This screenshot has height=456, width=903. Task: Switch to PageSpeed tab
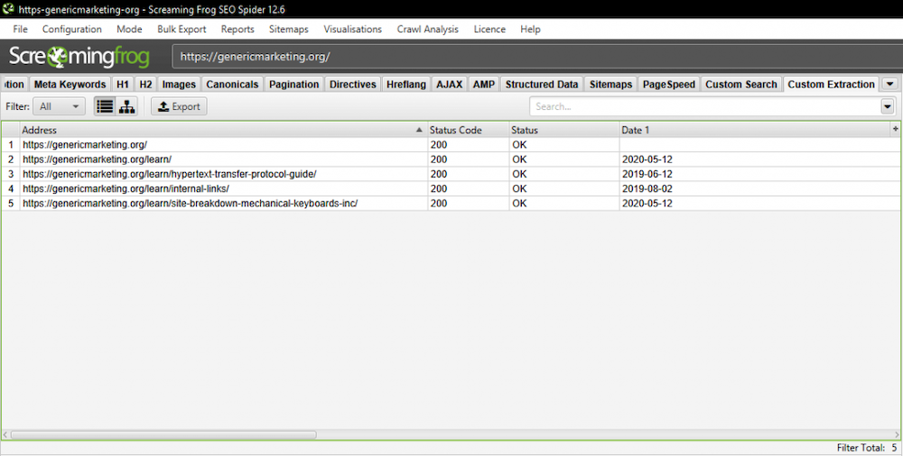point(668,84)
